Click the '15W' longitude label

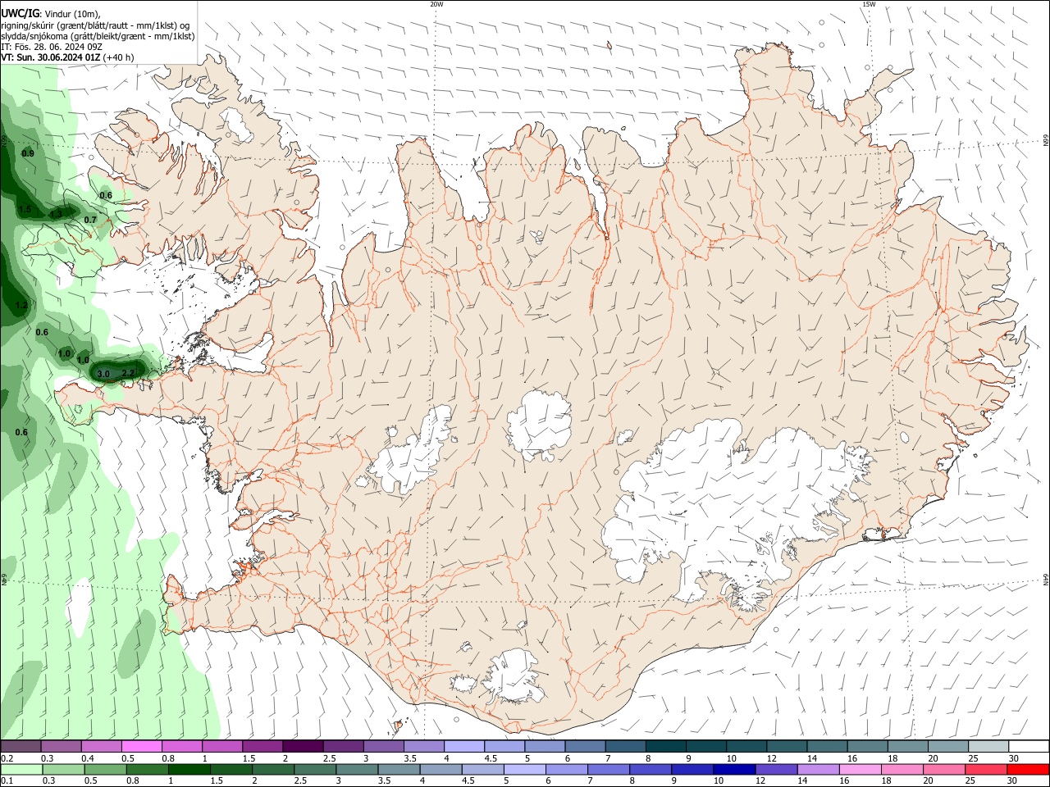pos(869,4)
